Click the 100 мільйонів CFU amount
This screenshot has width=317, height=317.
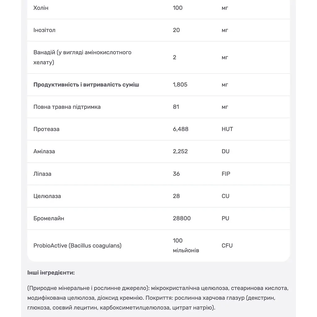(x=186, y=245)
